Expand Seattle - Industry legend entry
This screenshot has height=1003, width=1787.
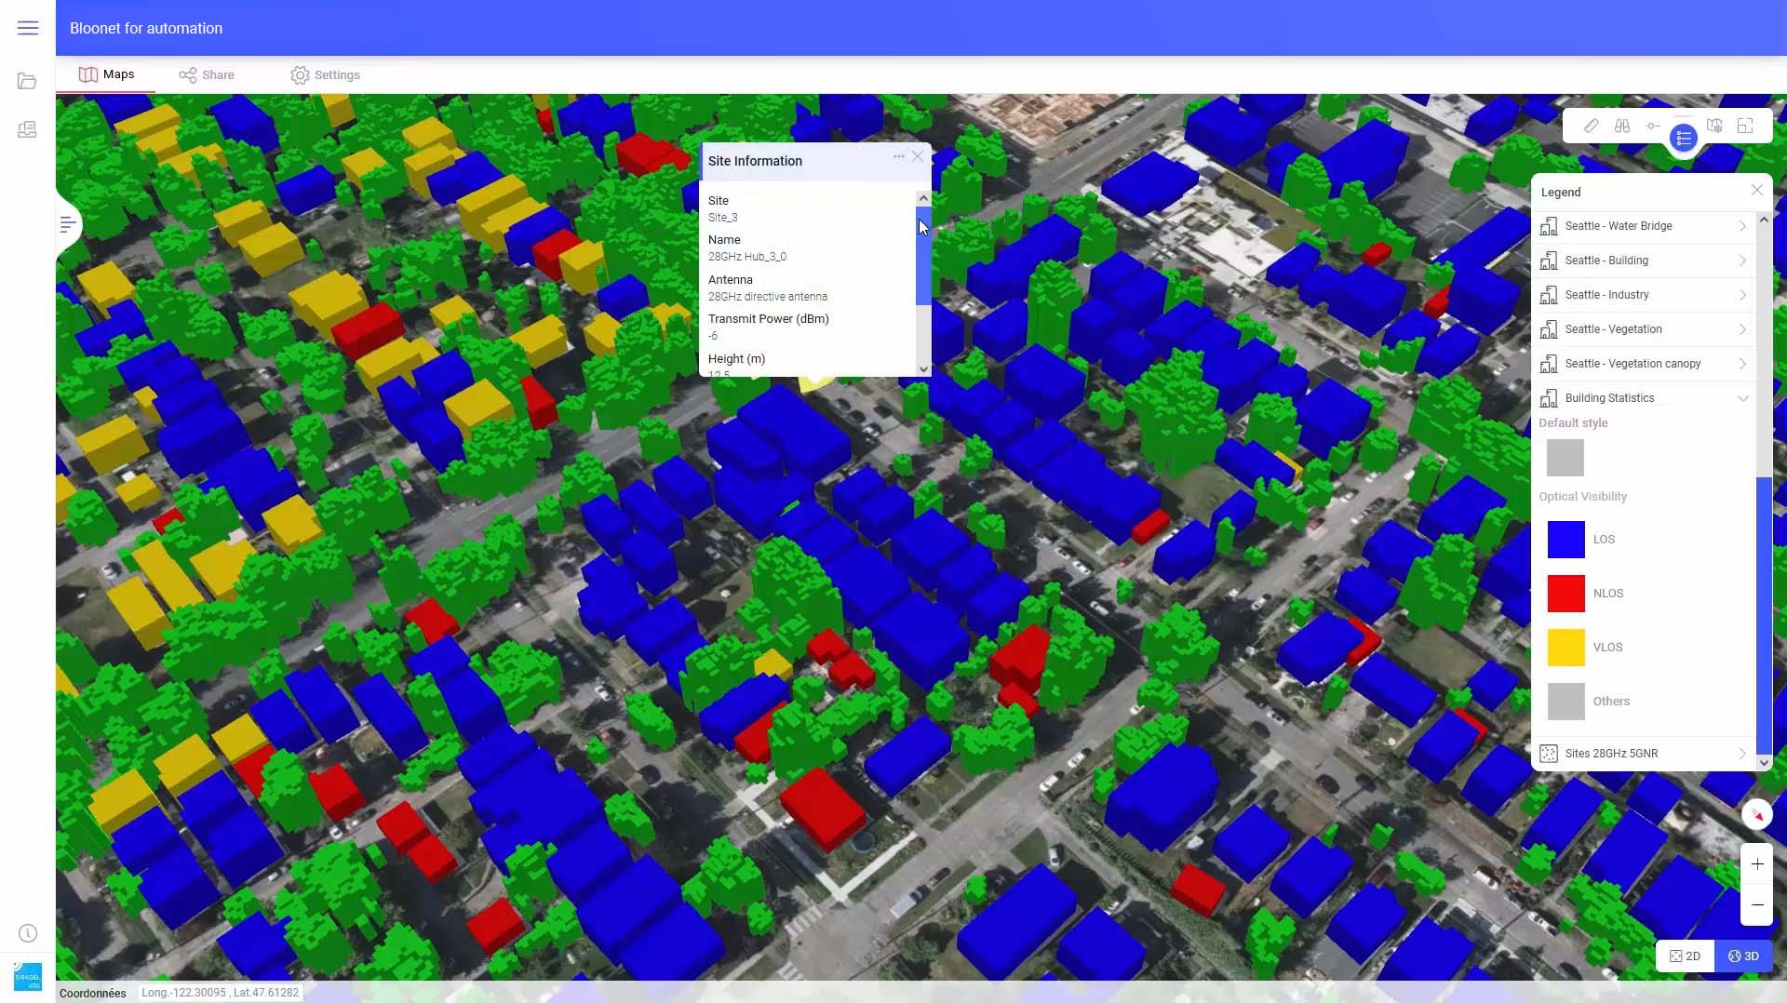(1742, 295)
